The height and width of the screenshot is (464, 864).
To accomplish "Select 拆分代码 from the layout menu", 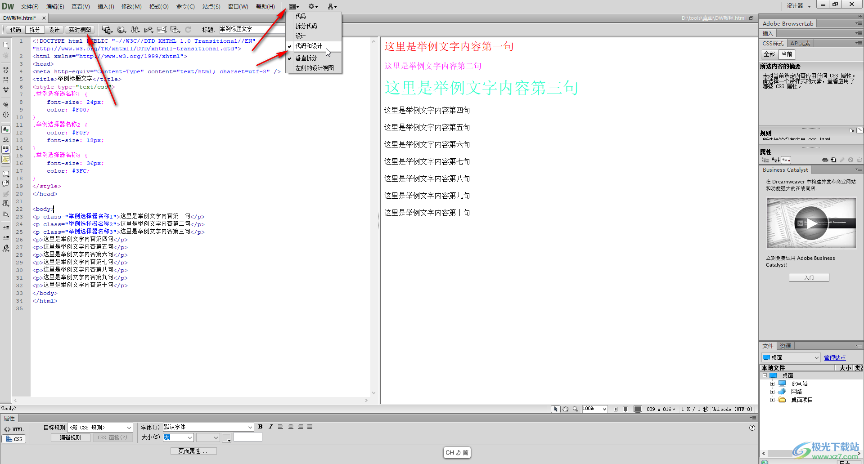I will coord(314,26).
